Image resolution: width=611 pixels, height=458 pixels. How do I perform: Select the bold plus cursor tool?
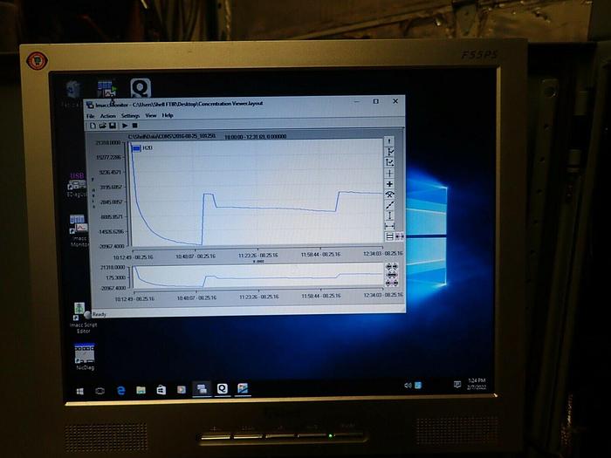coord(389,184)
